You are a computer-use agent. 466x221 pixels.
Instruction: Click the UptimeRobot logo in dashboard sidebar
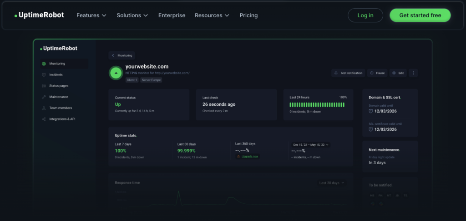pos(59,48)
